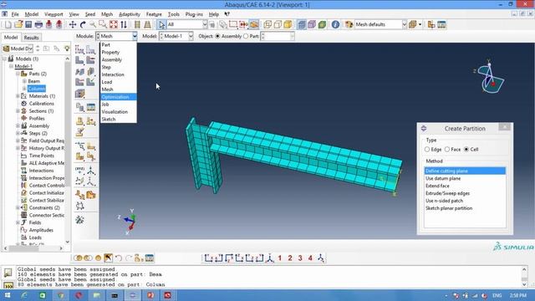535x301 pixels.
Task: Click the Print icon in toolbar
Action: [x=38, y=24]
